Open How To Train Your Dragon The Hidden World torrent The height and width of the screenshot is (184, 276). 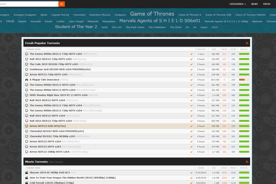coord(72,178)
